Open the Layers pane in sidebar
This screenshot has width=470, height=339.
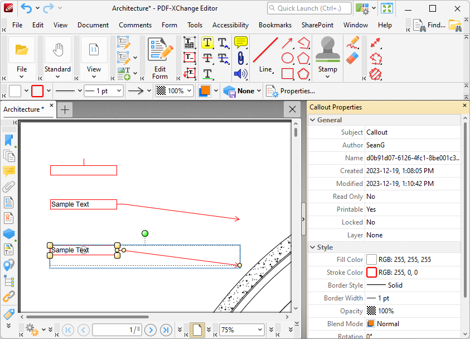9,233
